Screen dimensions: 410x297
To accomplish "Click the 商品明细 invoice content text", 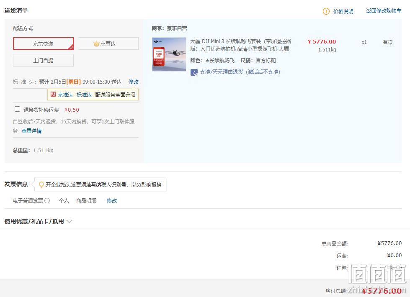I will (x=86, y=201).
